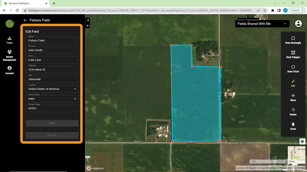307x172 pixels.
Task: Click the Erase trash tool
Action: [x=293, y=126]
